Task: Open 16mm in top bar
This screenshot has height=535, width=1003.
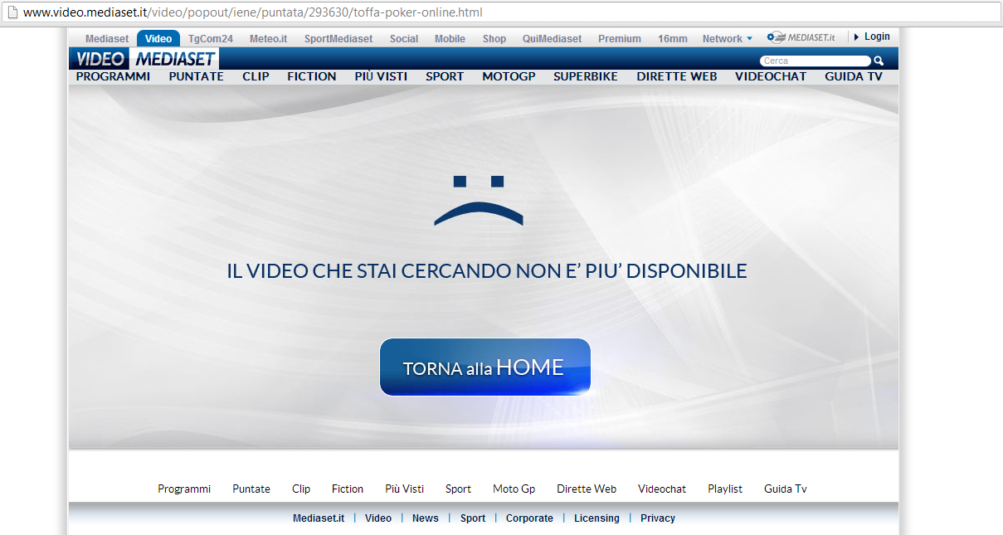Action: point(673,39)
